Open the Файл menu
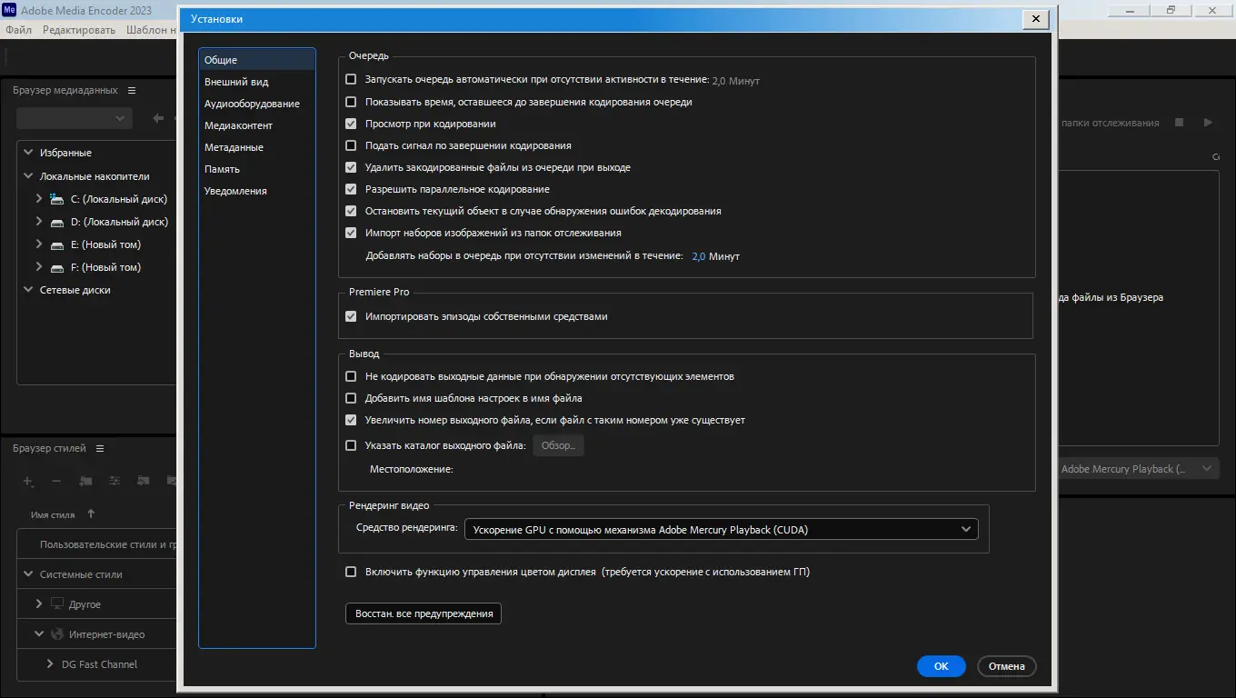This screenshot has width=1236, height=698. coord(18,30)
